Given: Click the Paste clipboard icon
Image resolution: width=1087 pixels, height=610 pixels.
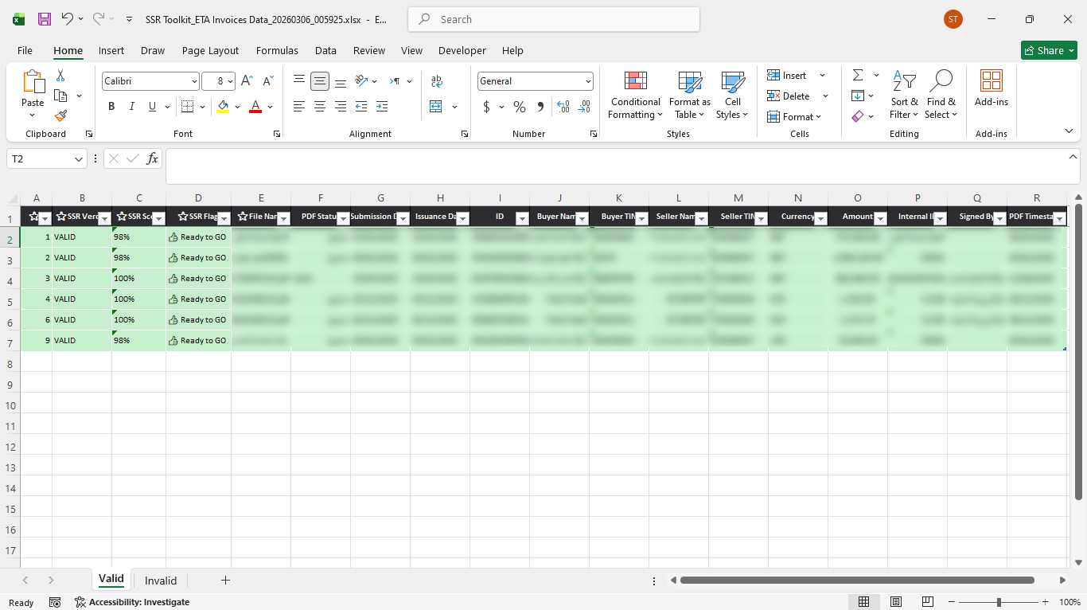Looking at the screenshot, I should 33,82.
